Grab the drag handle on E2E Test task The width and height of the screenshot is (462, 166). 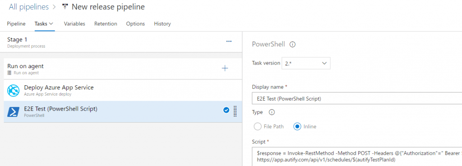click(235, 111)
